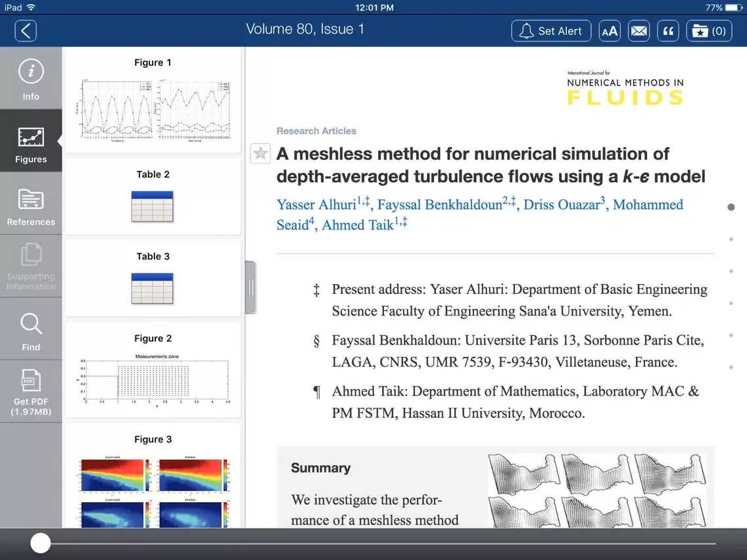Image resolution: width=747 pixels, height=560 pixels.
Task: Open the Info panel
Action: tap(31, 79)
